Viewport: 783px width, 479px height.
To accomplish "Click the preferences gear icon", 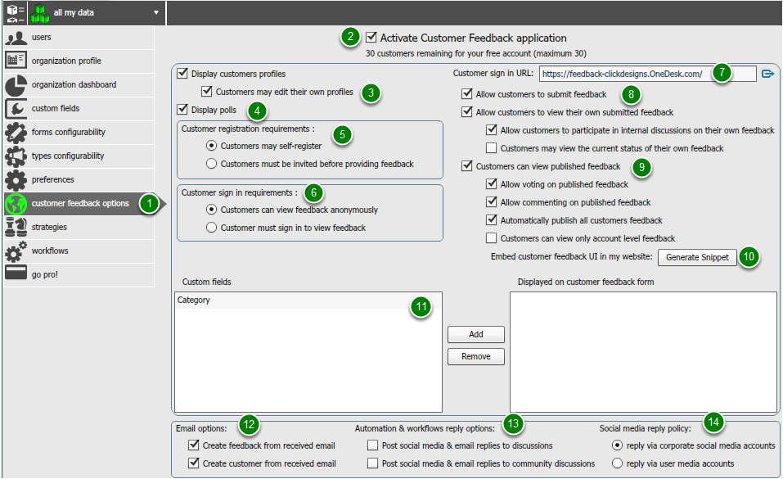I will click(16, 179).
